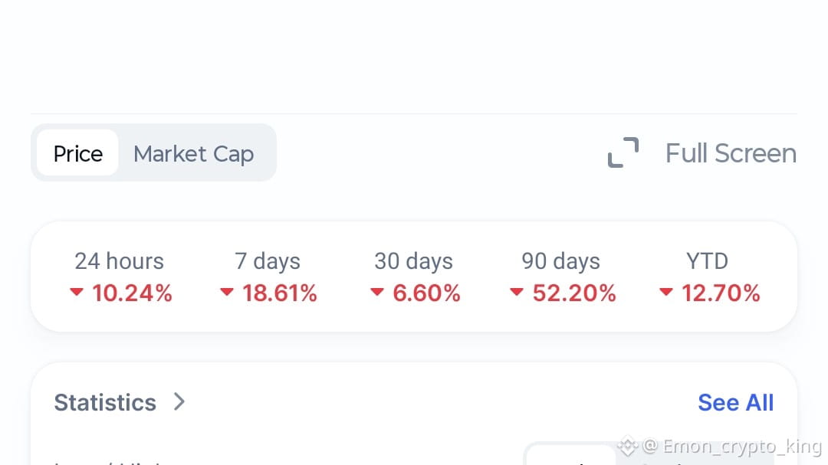828x465 pixels.
Task: Click the Full Screen expand icon
Action: [x=623, y=152]
